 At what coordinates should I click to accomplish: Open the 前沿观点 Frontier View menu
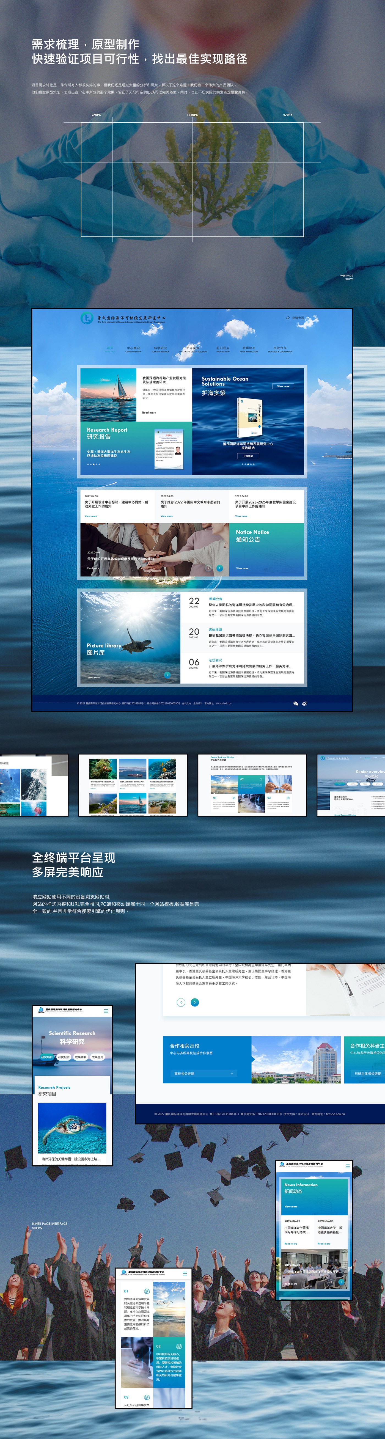(223, 349)
